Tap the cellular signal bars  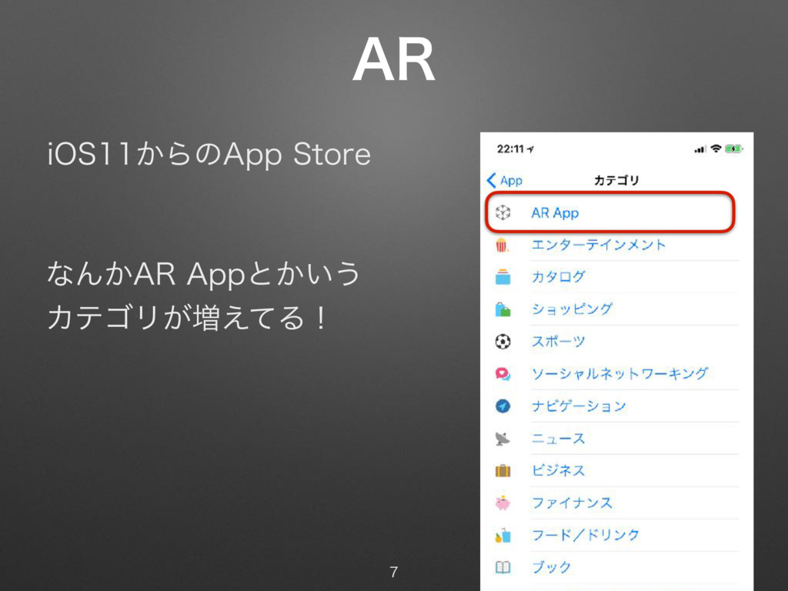tap(700, 149)
